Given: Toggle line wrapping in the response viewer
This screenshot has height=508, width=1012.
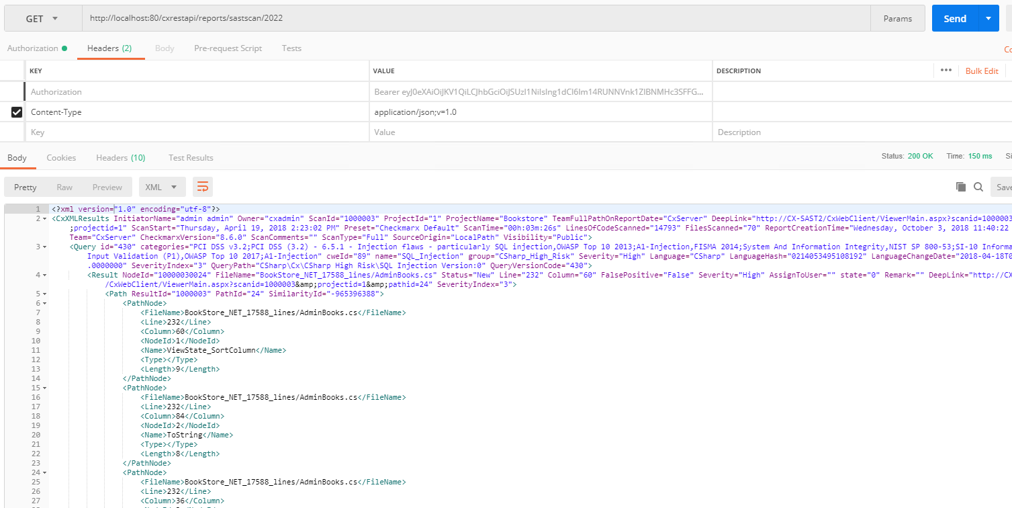Looking at the screenshot, I should click(202, 187).
